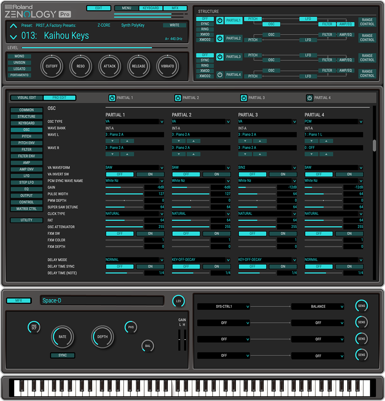Click the DEPTH knob in MFX
Viewport: 385px width, 401px height.
point(102,337)
